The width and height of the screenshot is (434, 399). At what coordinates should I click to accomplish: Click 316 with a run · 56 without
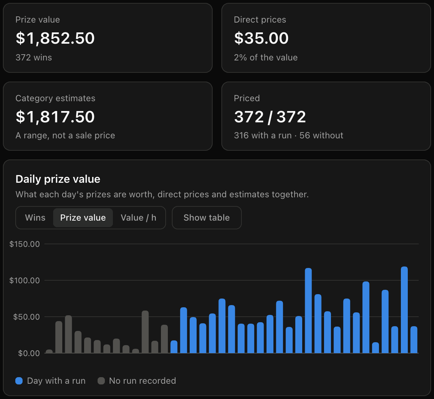pos(289,135)
